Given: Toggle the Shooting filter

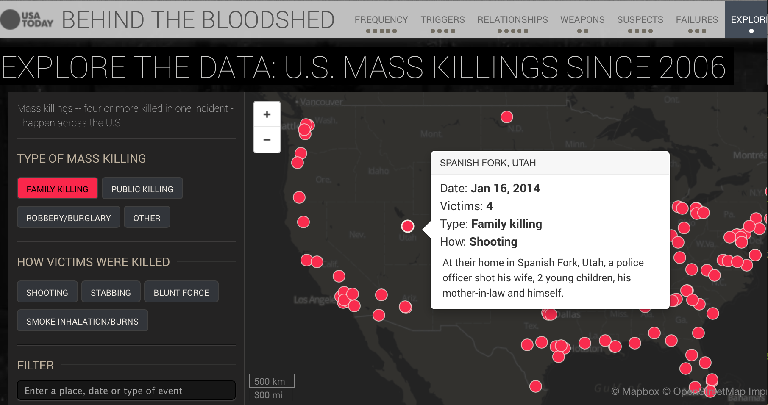Looking at the screenshot, I should point(47,292).
